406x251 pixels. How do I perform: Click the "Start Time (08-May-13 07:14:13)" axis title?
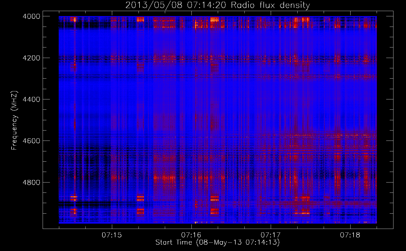click(218, 242)
